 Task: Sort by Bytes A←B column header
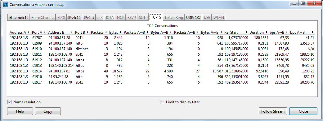click(x=212, y=32)
